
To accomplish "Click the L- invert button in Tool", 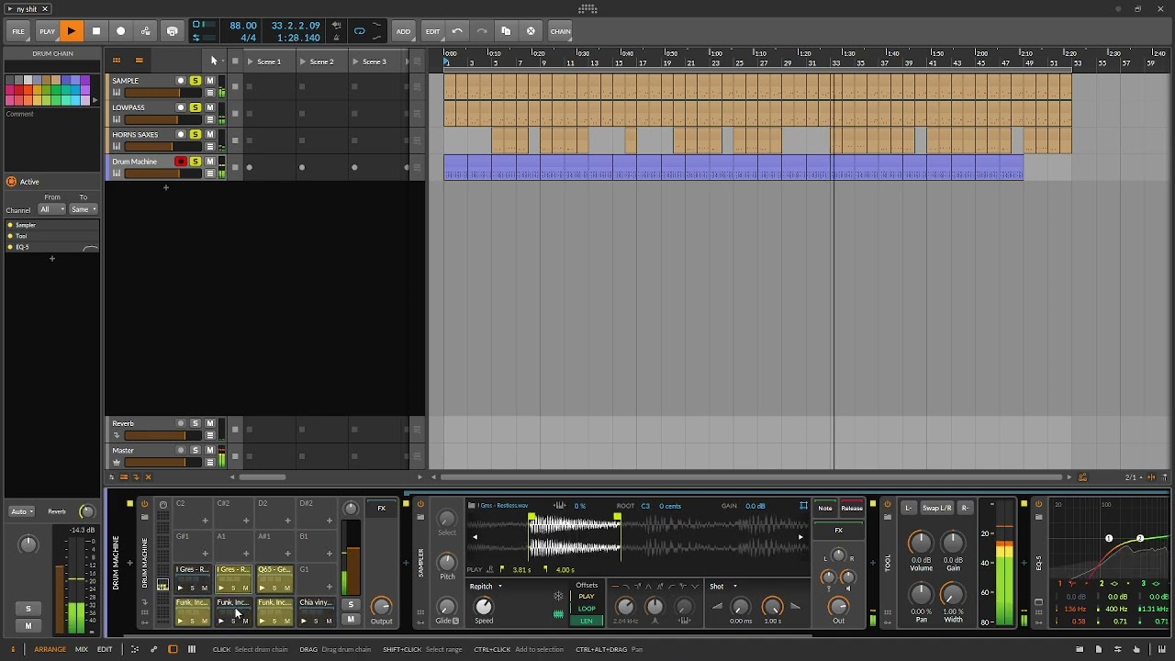I will tap(908, 508).
